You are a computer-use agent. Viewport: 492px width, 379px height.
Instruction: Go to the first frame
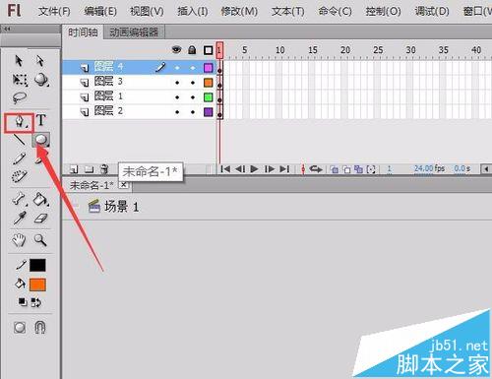[225, 169]
